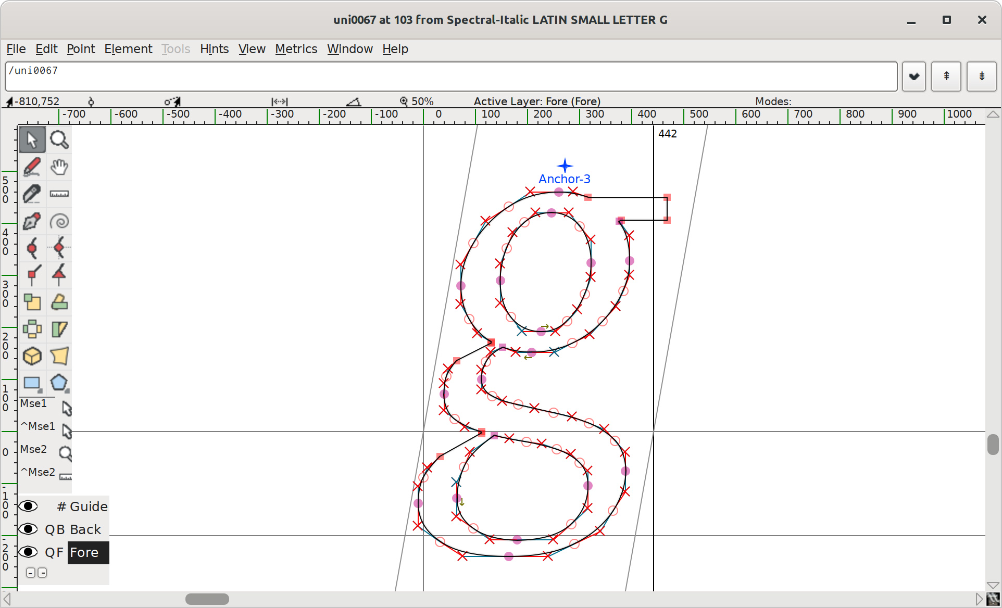This screenshot has height=608, width=1002.
Task: Select the Scale tool
Action: click(32, 302)
